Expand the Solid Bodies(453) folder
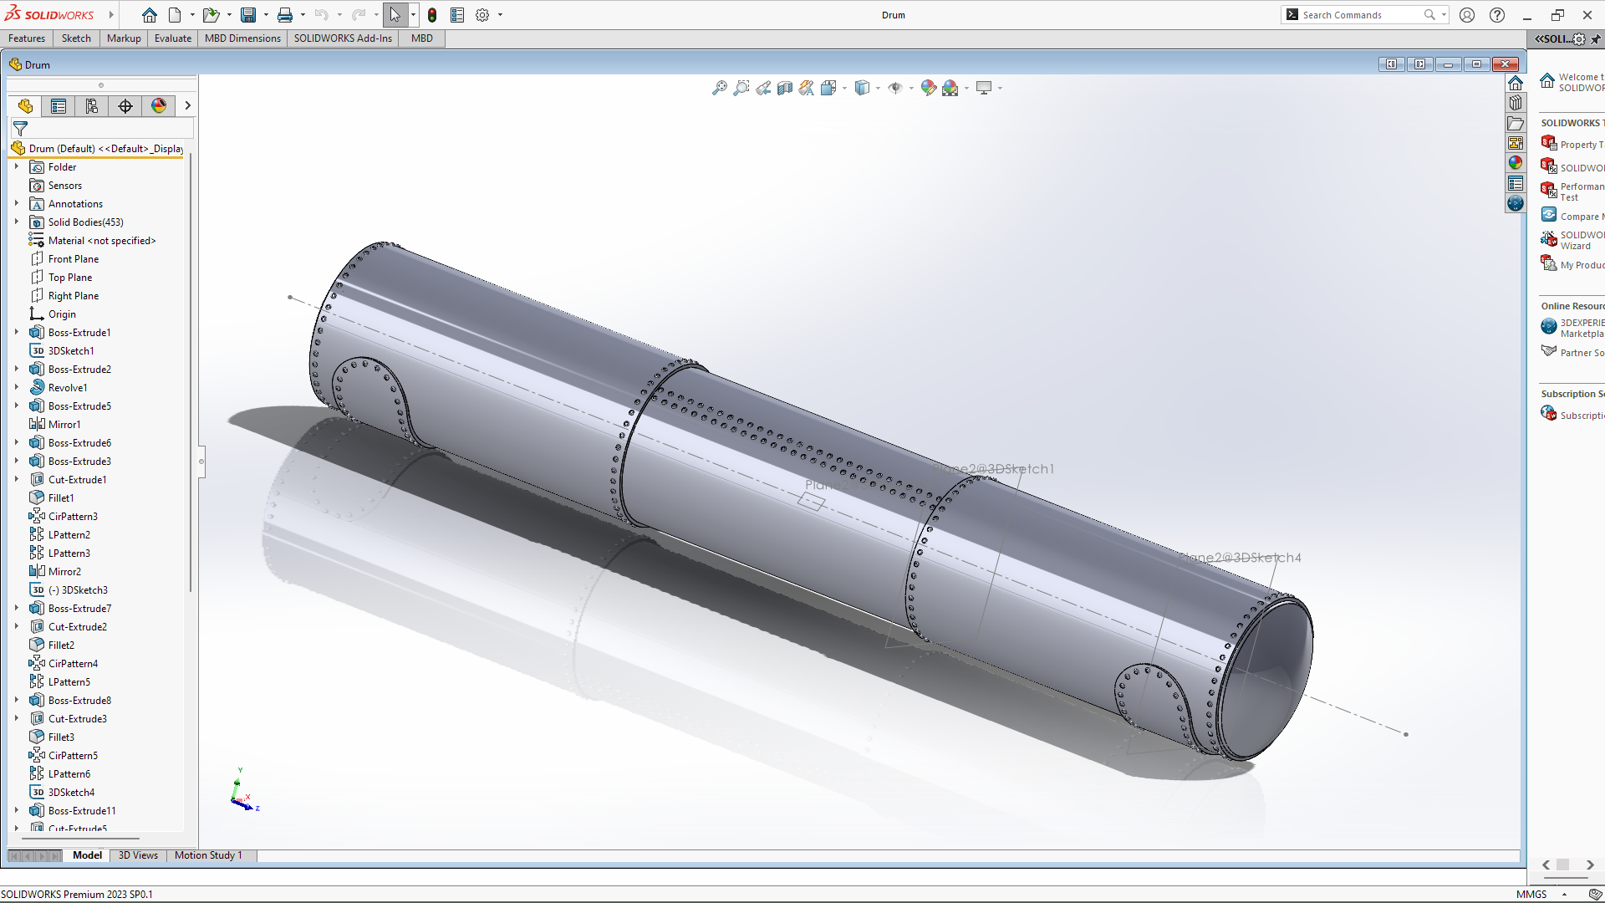The image size is (1605, 903). point(16,222)
